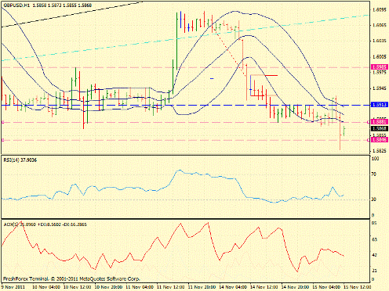389x291 pixels.
Task: Click the 1.6065 price axis label
Action: point(380,25)
